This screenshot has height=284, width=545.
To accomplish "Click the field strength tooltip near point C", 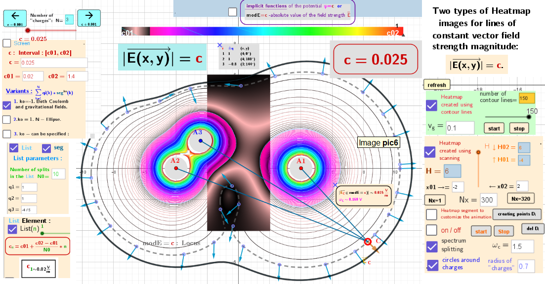I will (363, 197).
